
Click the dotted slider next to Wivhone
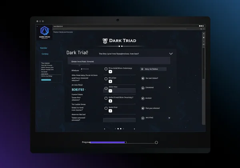(85, 69)
